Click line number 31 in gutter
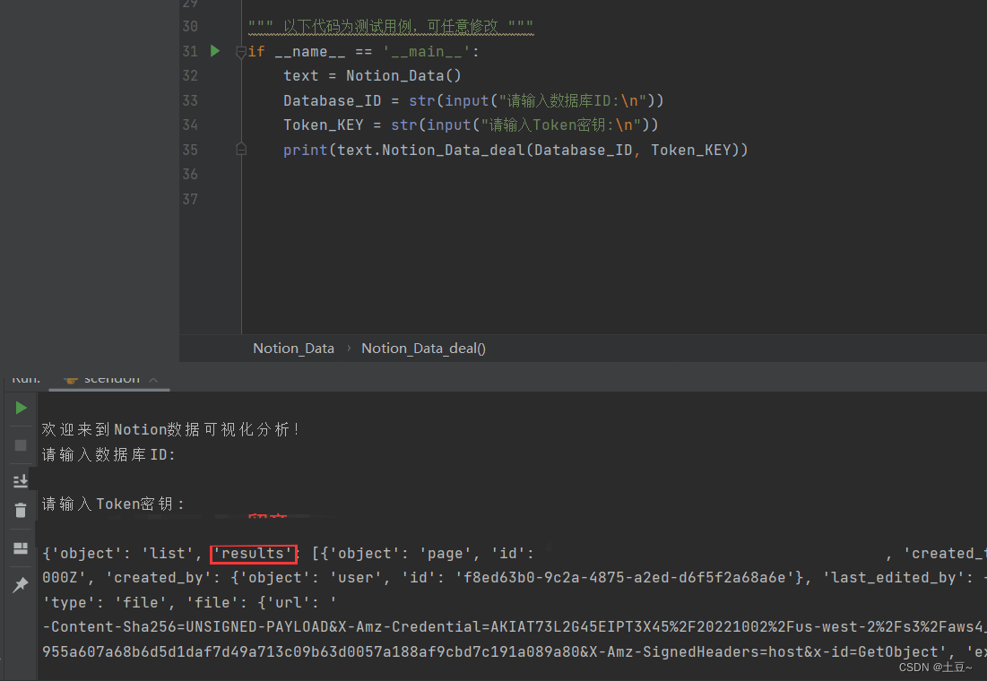Image resolution: width=987 pixels, height=681 pixels. 190,51
